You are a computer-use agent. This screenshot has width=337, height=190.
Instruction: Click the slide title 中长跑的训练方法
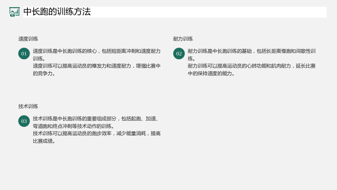tap(57, 12)
